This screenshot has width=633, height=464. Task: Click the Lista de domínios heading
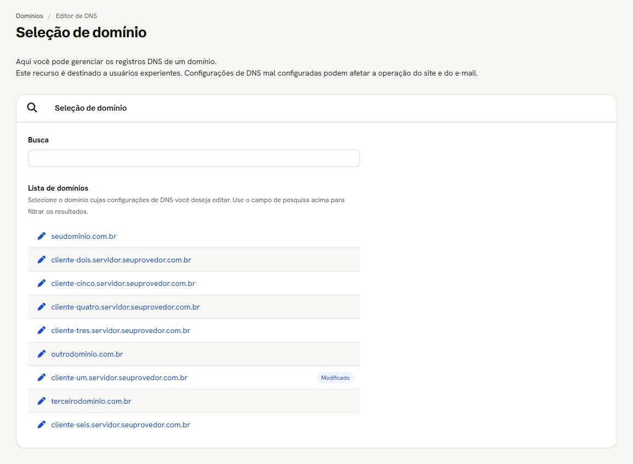58,188
